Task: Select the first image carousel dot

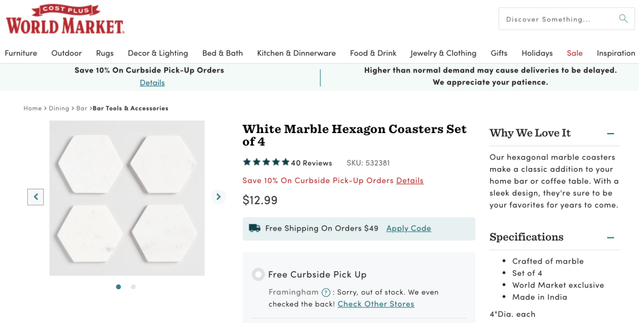Action: click(x=118, y=287)
